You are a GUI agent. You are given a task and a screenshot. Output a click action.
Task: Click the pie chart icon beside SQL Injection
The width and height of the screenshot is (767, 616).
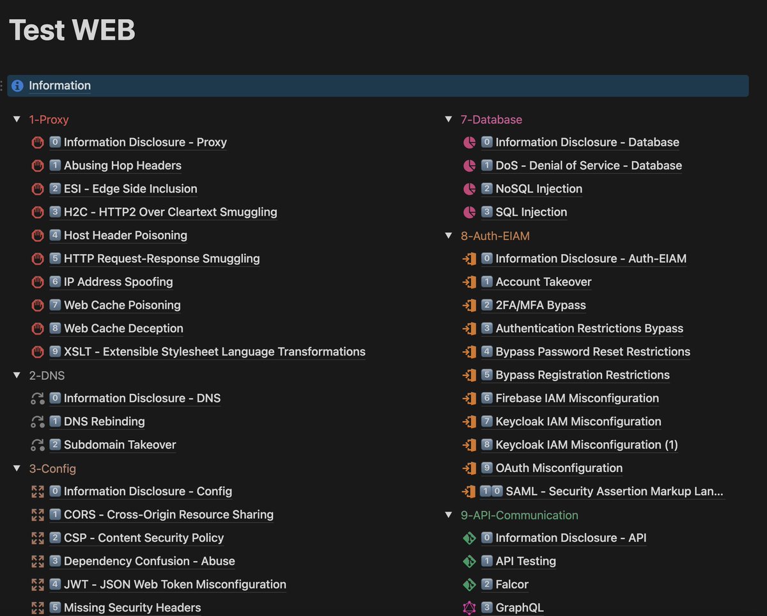coord(469,212)
